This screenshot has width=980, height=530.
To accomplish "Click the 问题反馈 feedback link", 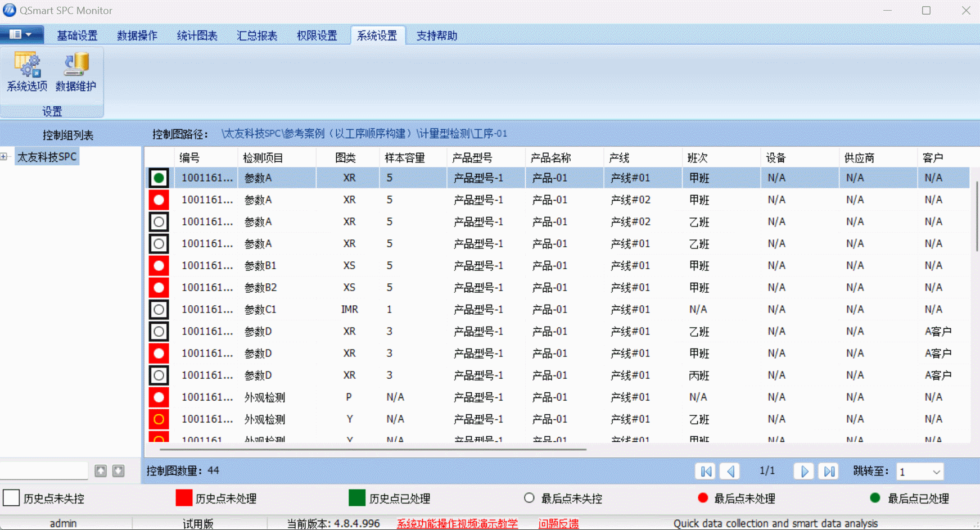I will pos(558,523).
